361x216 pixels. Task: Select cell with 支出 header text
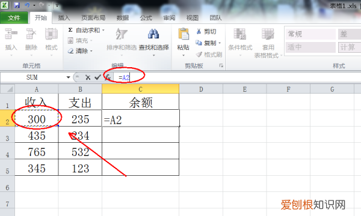(x=80, y=101)
